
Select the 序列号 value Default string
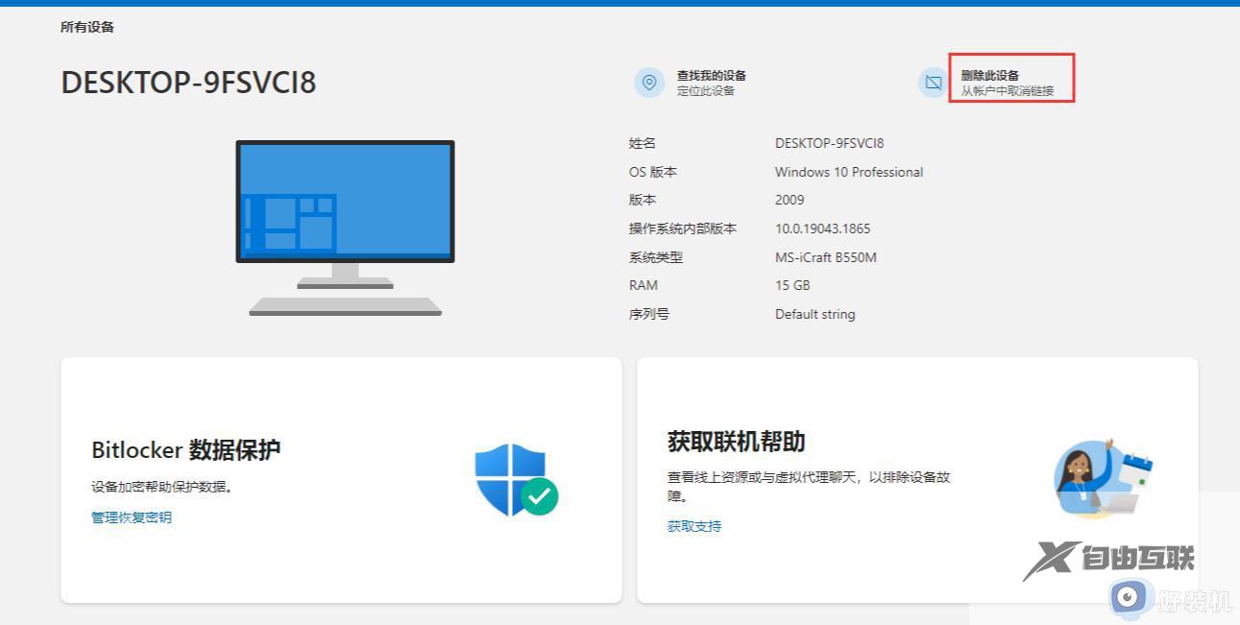[x=814, y=314]
